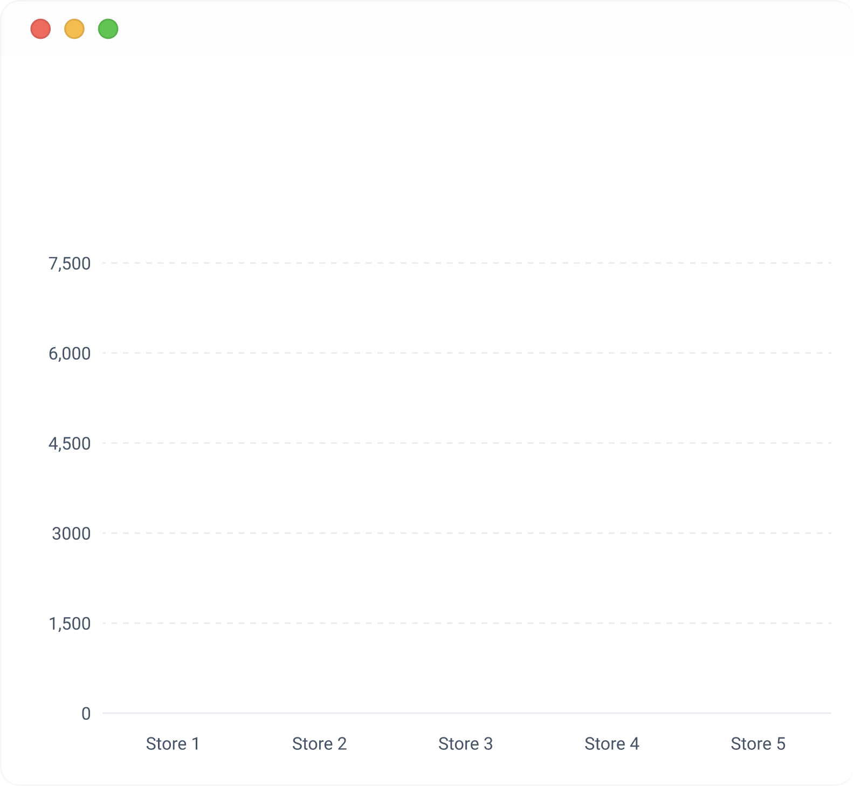The width and height of the screenshot is (854, 786).
Task: Click the 4,500 y-axis value
Action: [70, 444]
